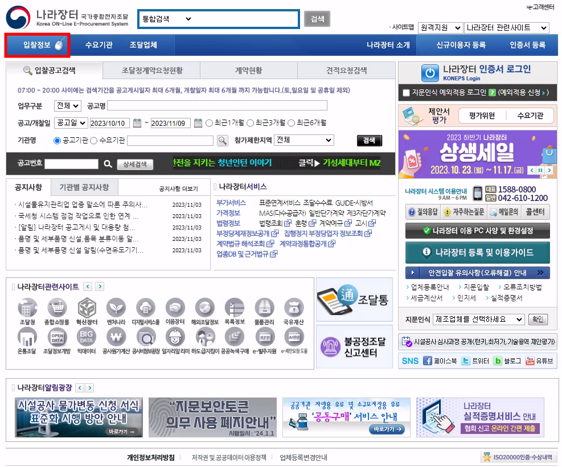
Task: Open the 지문보안토큰 의무 사용 폐지안내 banner
Action: tap(212, 417)
